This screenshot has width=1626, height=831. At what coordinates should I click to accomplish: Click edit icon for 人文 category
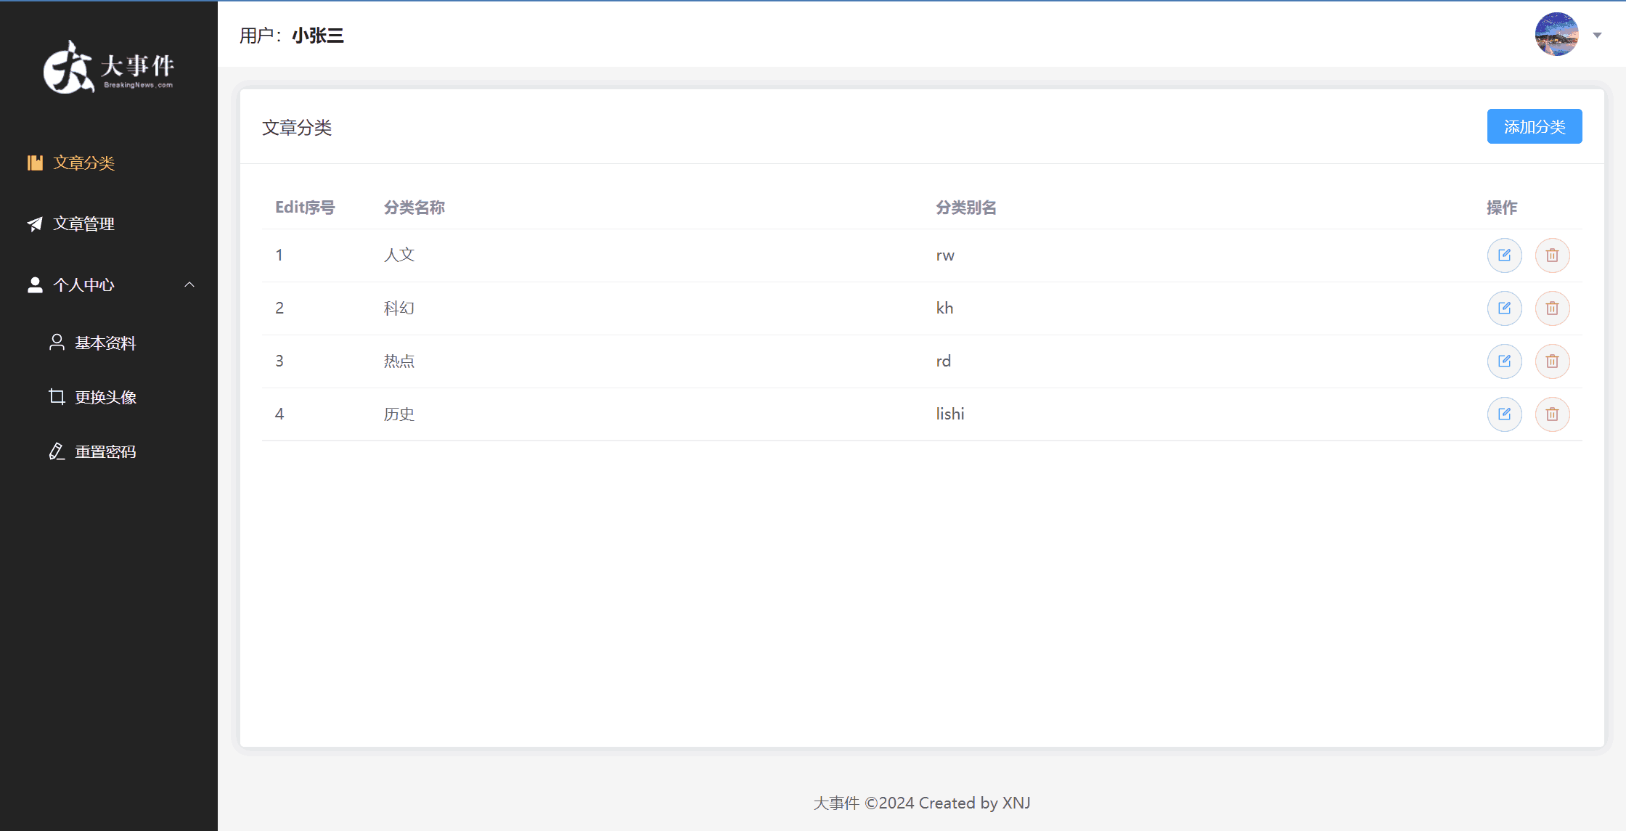(x=1504, y=255)
